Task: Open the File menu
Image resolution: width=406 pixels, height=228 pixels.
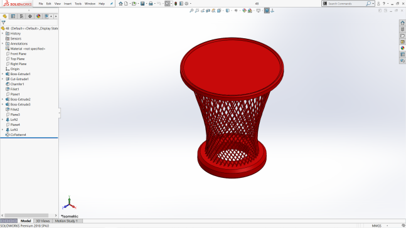Action: [41, 4]
